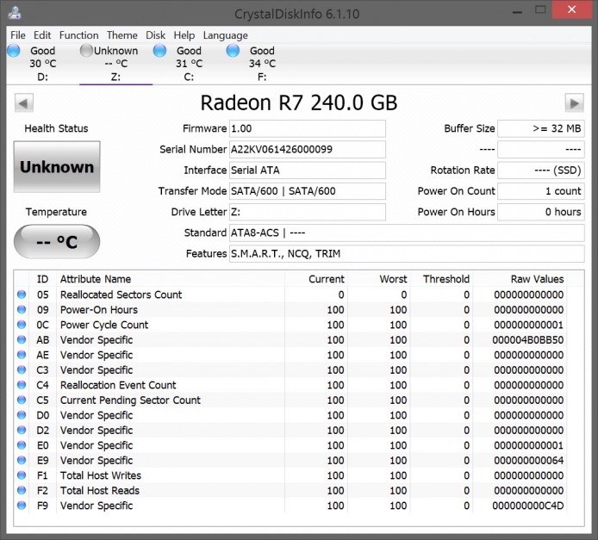The width and height of the screenshot is (598, 540).
Task: Click the Drive Letter field
Action: tap(308, 212)
